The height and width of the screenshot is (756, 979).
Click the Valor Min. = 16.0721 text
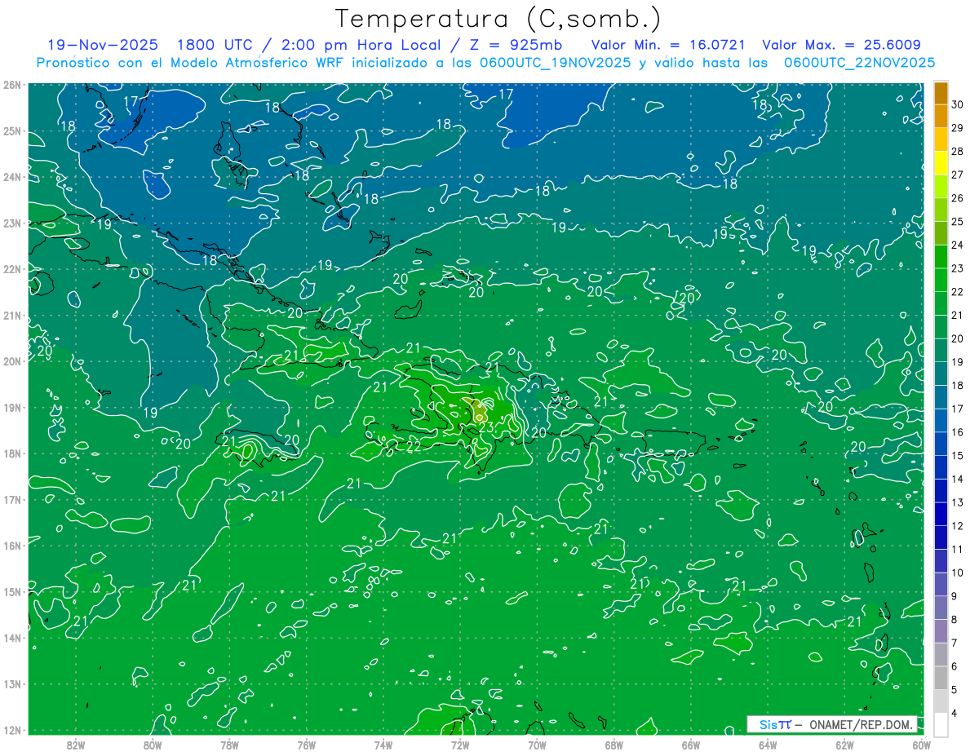669,45
